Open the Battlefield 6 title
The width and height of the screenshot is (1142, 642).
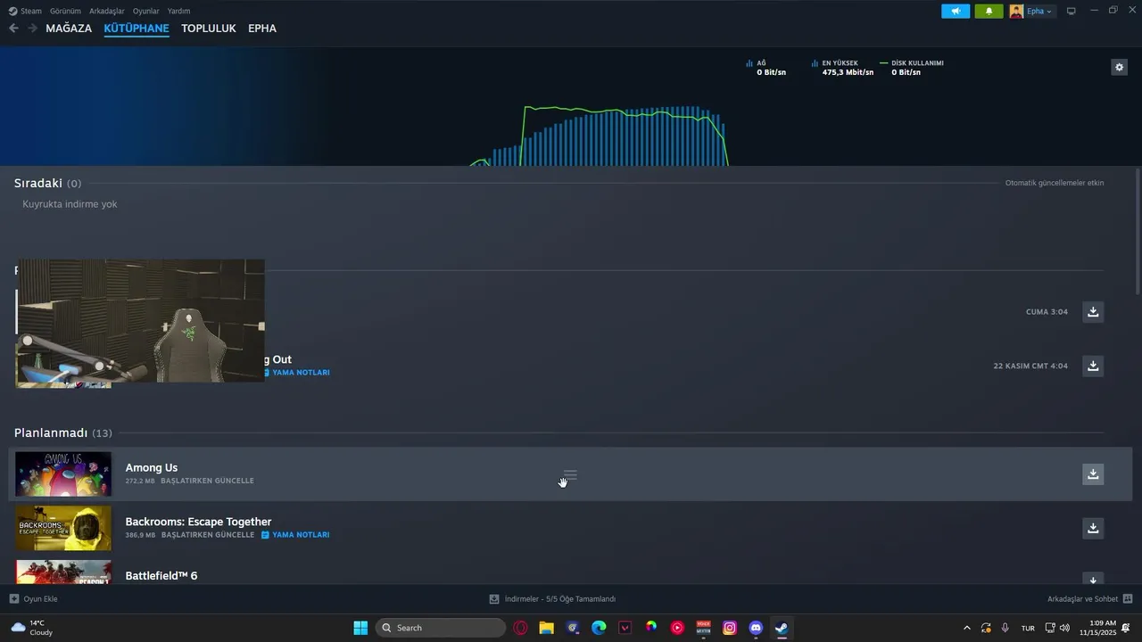click(161, 576)
